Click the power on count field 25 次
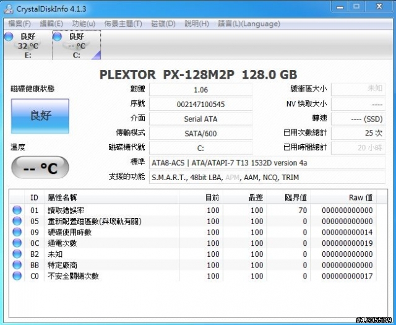396x325 pixels. tap(358, 133)
